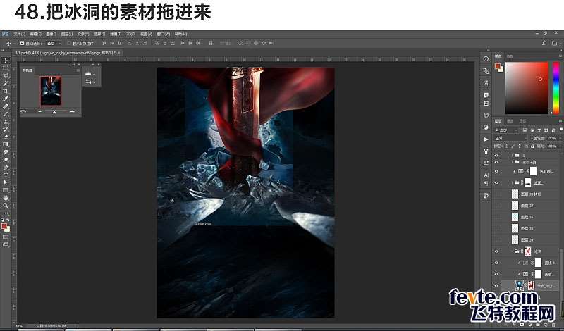
Task: Hide the 曲线 adjustment layer
Action: point(497,263)
